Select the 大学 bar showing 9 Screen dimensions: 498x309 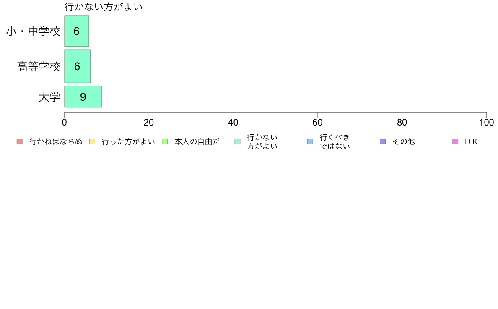pos(83,97)
